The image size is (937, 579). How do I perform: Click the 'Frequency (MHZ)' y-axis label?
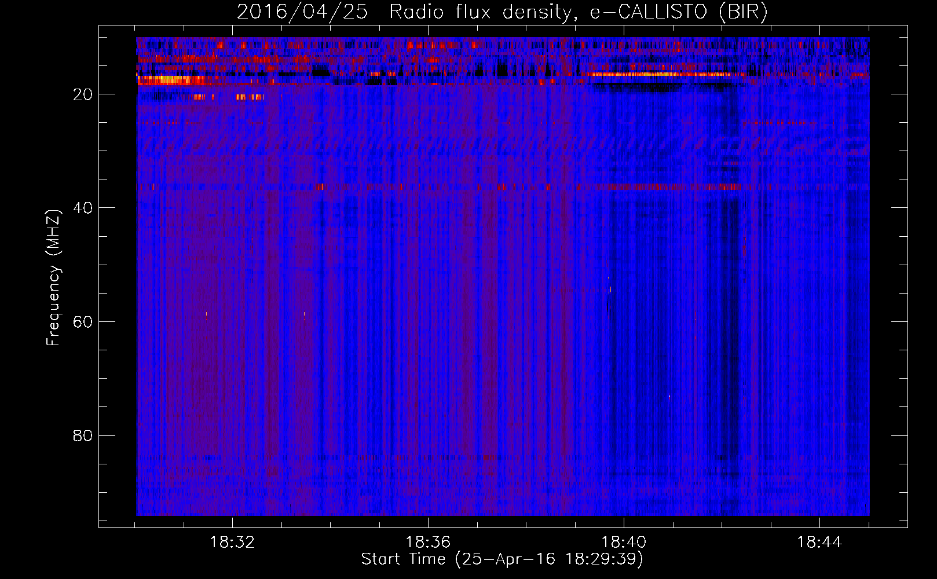click(x=53, y=278)
